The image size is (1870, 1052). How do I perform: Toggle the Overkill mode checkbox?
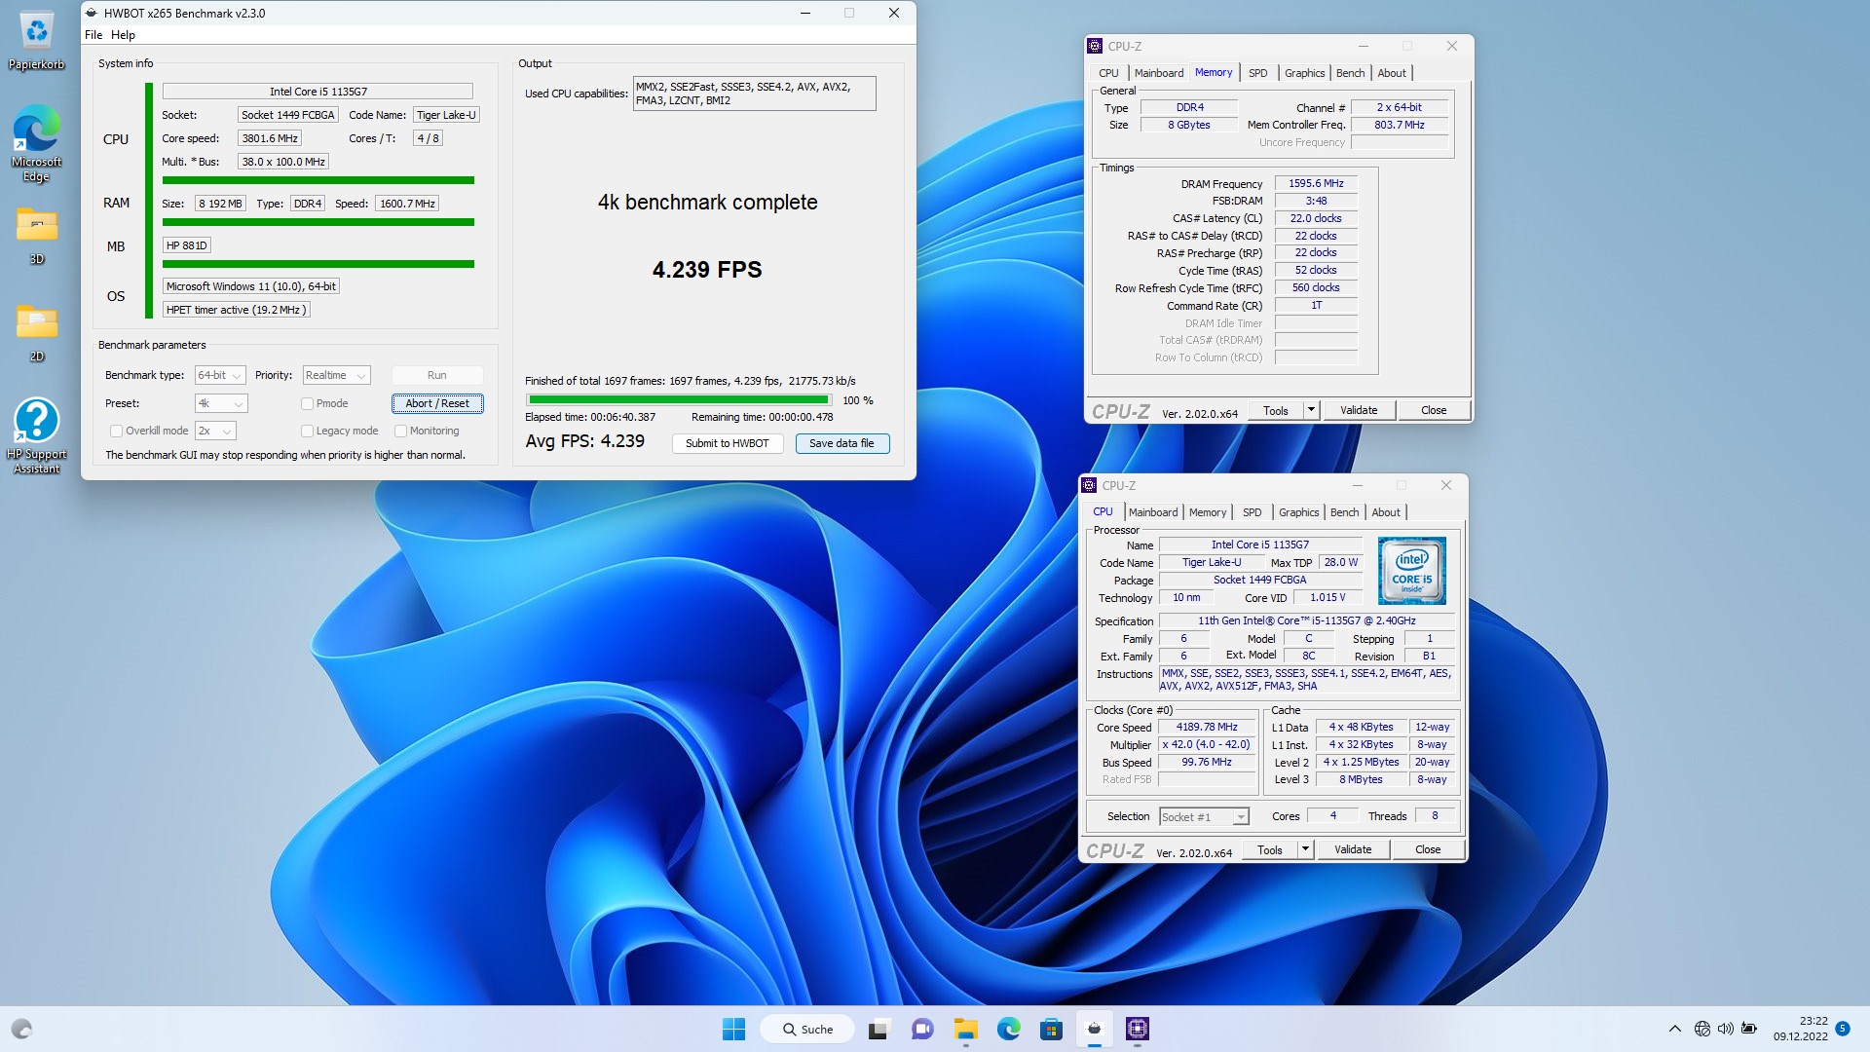[116, 431]
